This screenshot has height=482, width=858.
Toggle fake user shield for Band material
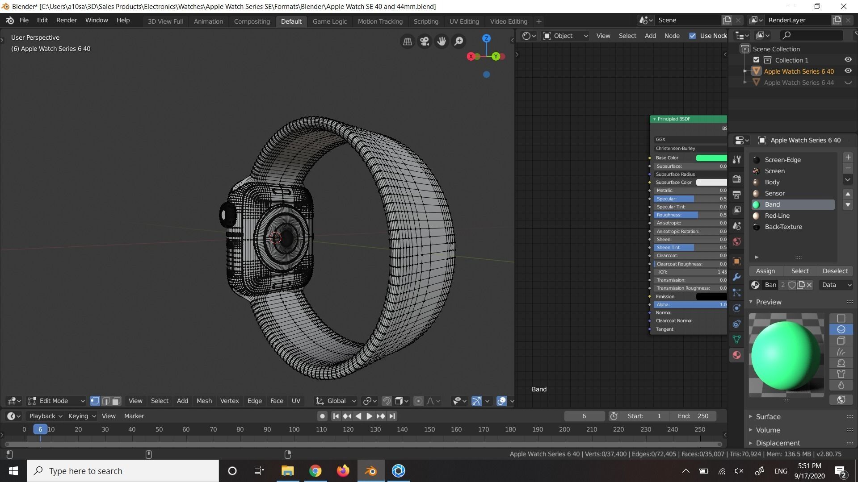791,285
